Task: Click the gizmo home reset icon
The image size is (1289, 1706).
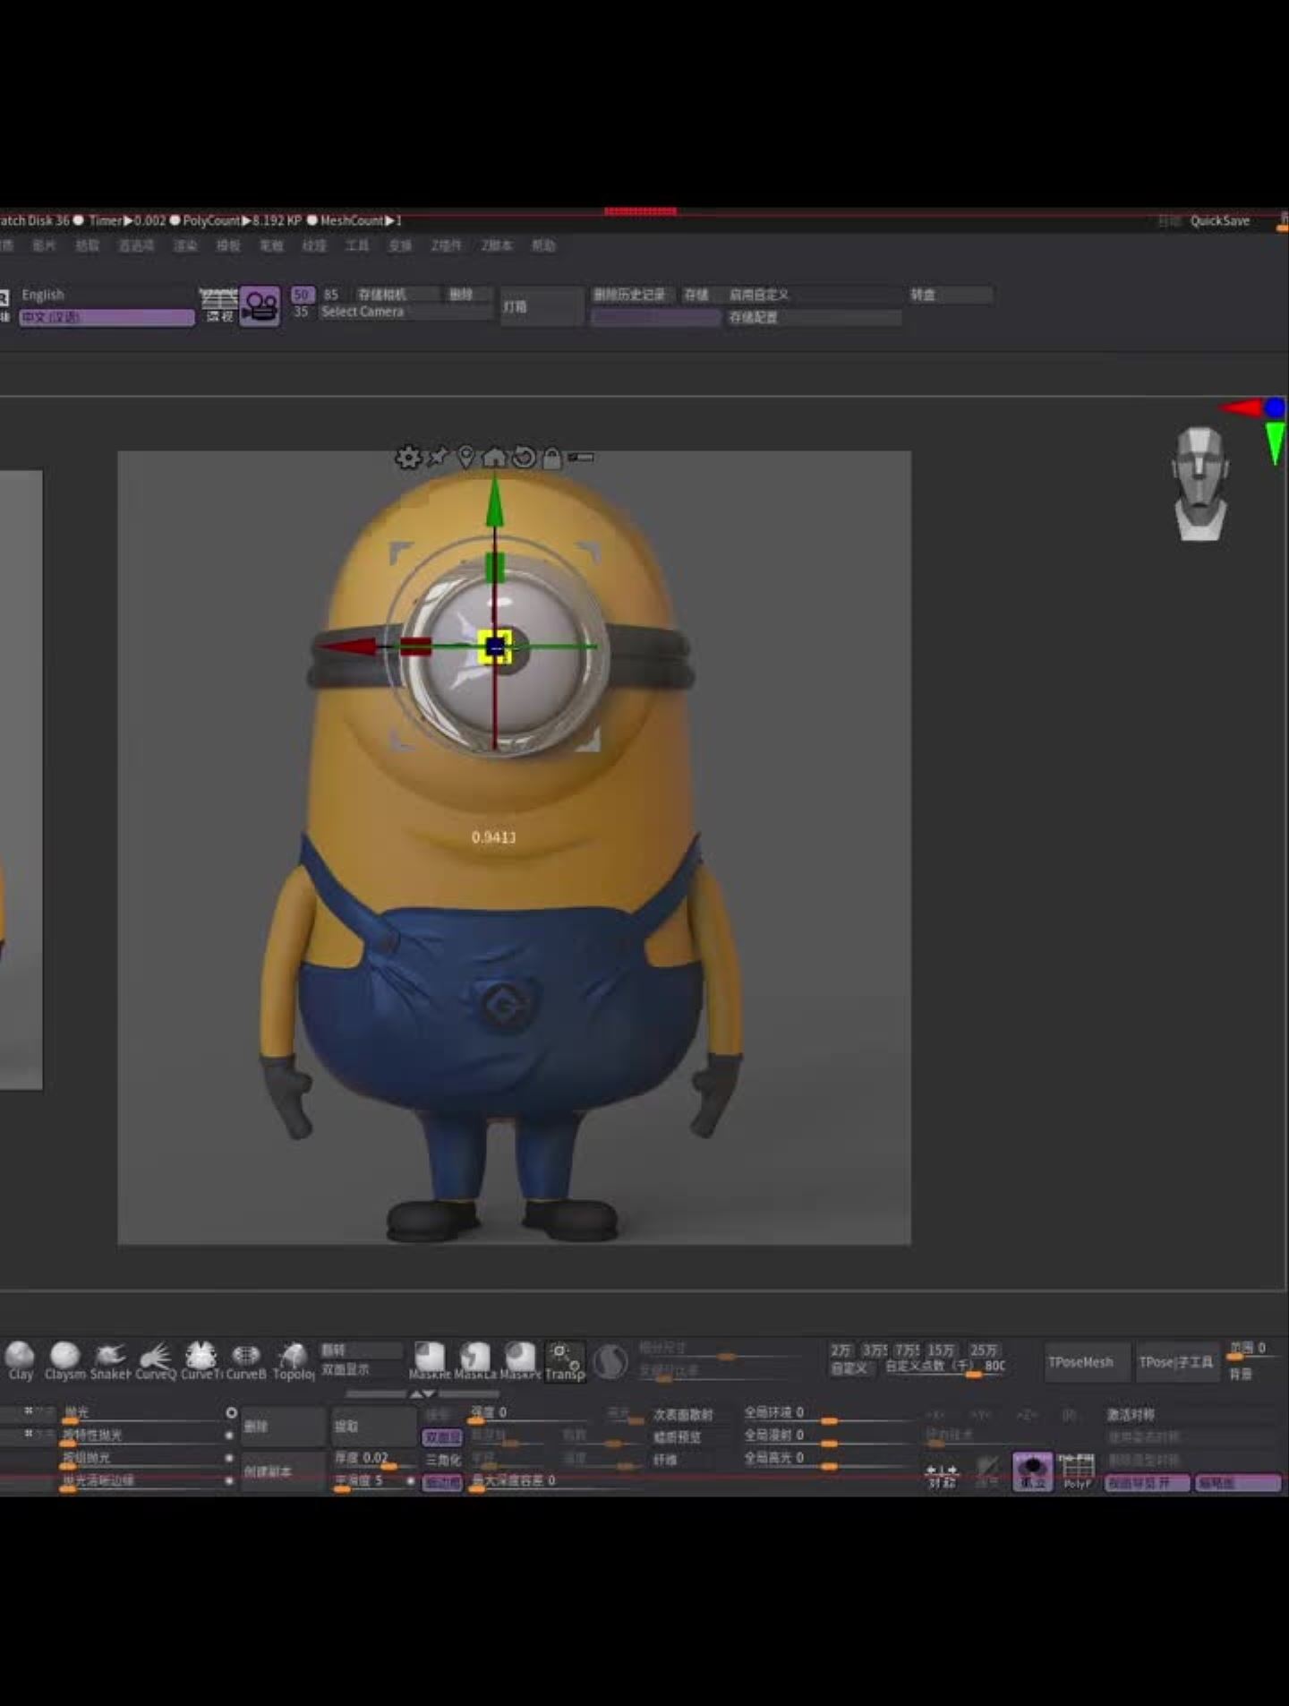Action: tap(494, 458)
